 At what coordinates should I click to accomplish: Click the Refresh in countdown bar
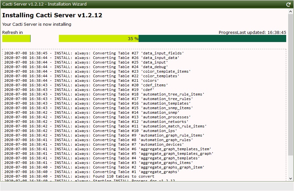click(x=16, y=38)
